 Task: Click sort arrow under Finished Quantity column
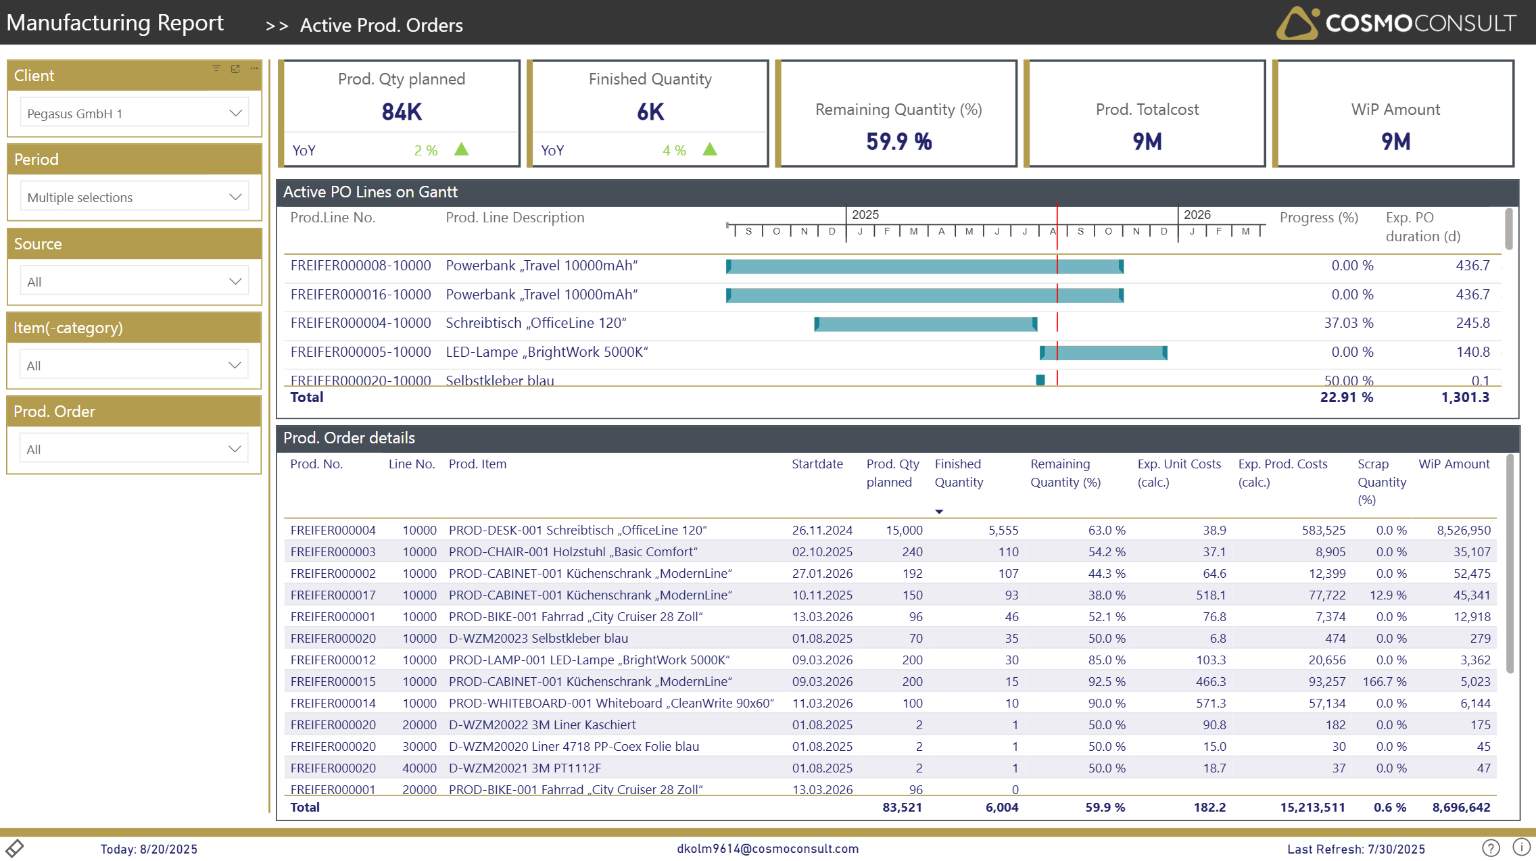(939, 512)
